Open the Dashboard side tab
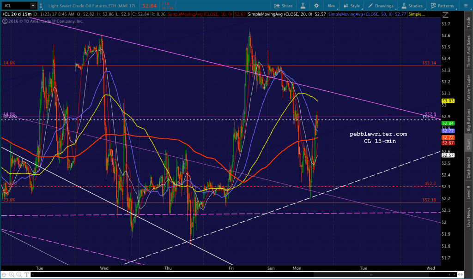The image size is (473, 279). [468, 167]
